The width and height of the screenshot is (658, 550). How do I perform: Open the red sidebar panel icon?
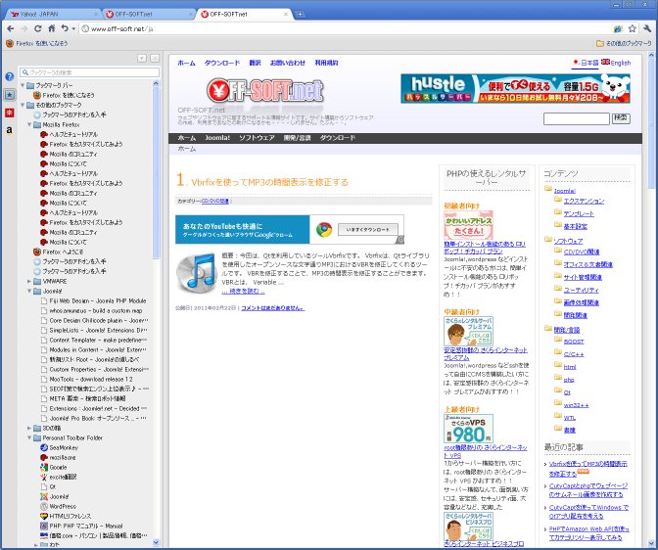pos(9,112)
